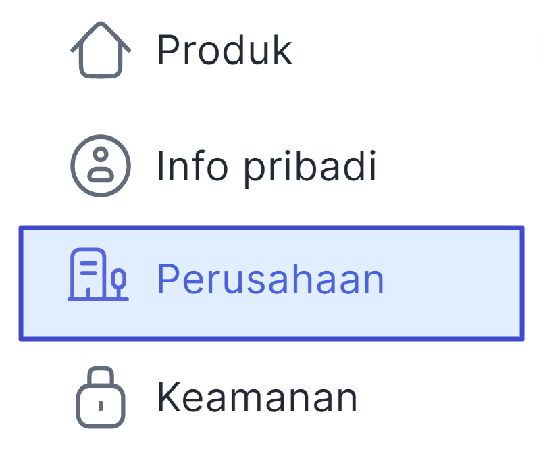Click the "Info pribadi" text label

click(266, 168)
